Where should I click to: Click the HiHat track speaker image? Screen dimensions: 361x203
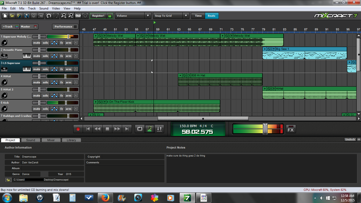(x=4, y=82)
